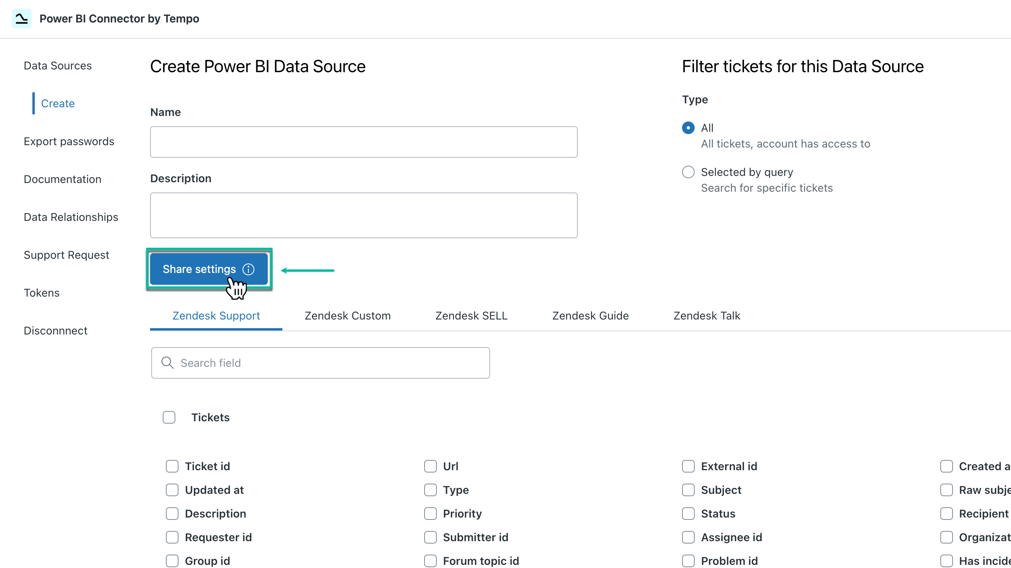Check the Priority field checkbox
Screen dimensions: 1011x568
430,514
